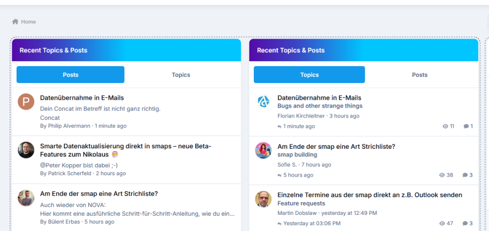Image resolution: width=489 pixels, height=231 pixels.
Task: Switch to Posts tab in right panel
Action: point(420,75)
